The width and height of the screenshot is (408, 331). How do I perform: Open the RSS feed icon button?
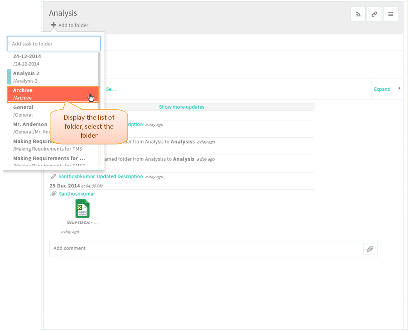coord(358,14)
